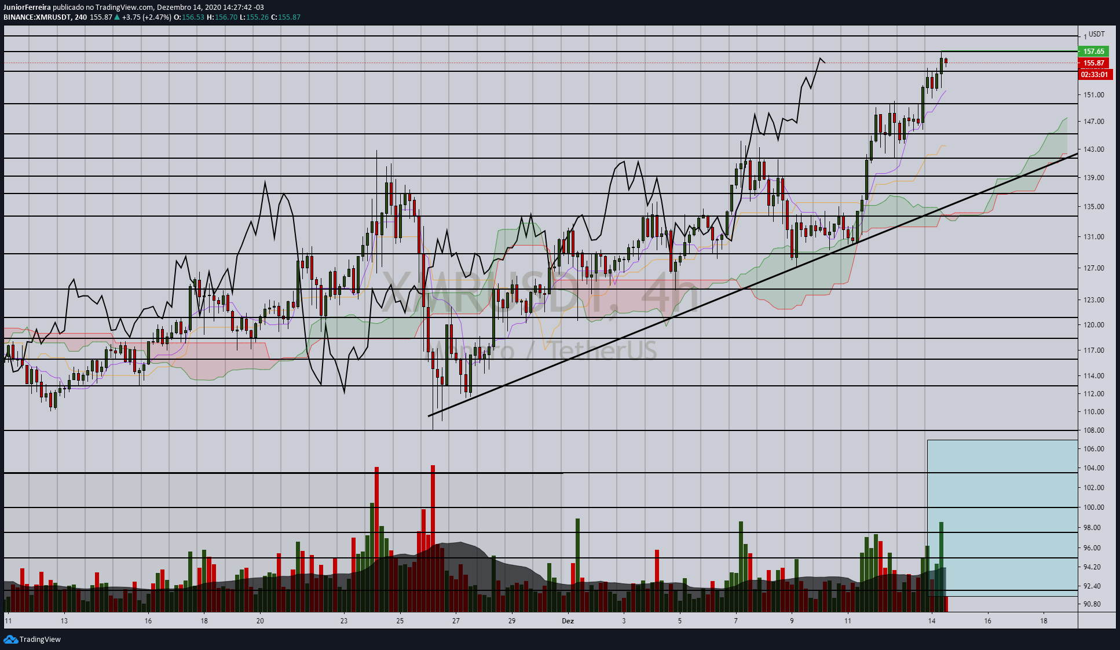Click the TradingView.com text in header
This screenshot has height=650, width=1120.
[x=125, y=8]
